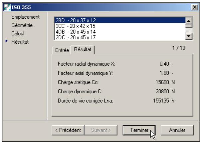Select bearing 3CC - 20 x 42 x 15
Viewport: 200px width, 142px height.
pos(120,26)
